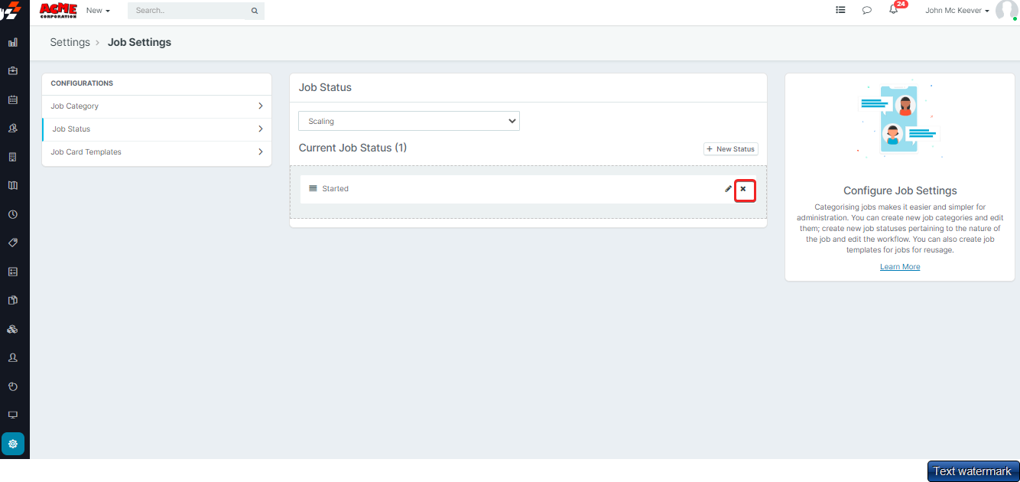The height and width of the screenshot is (482, 1020).
Task: Open the calendar icon in sidebar
Action: [13, 99]
